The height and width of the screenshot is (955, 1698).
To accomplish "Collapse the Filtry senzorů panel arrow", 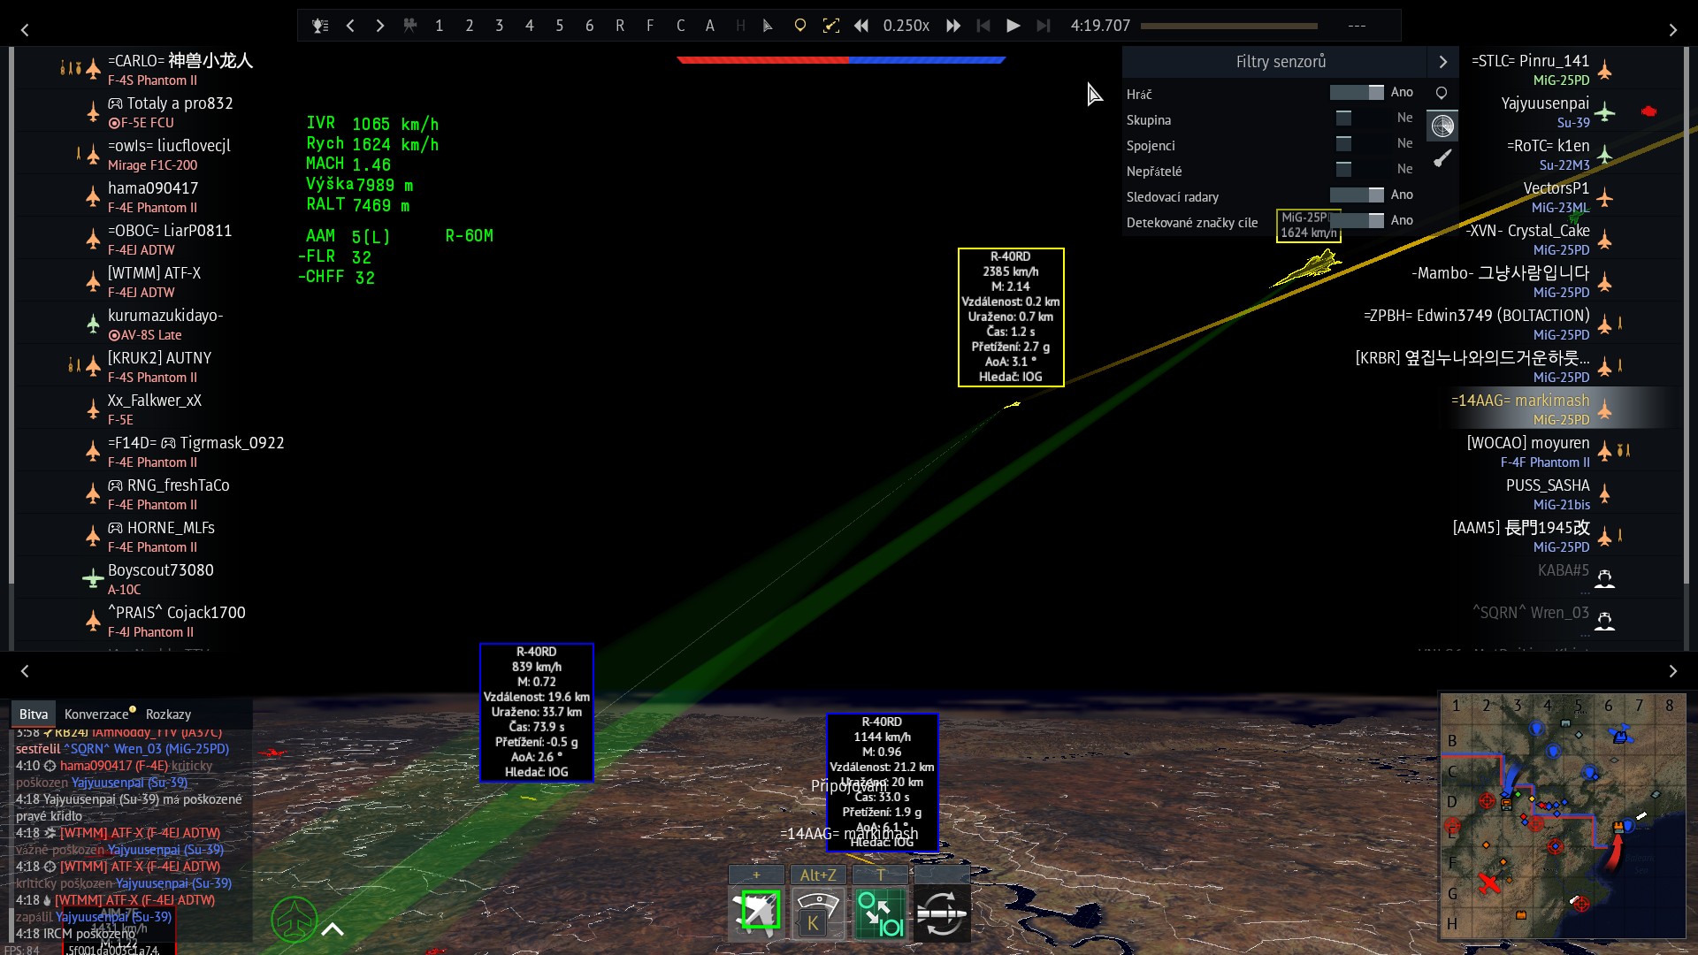I will pos(1442,62).
